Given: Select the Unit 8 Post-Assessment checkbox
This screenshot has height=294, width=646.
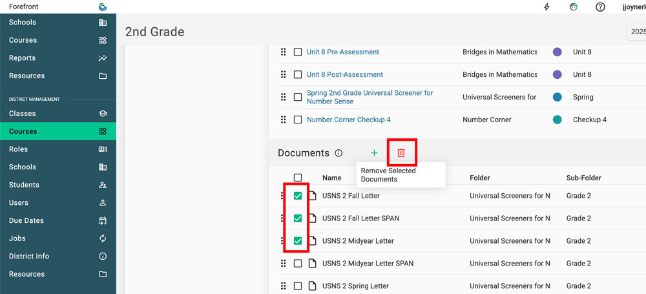Looking at the screenshot, I should pos(298,74).
